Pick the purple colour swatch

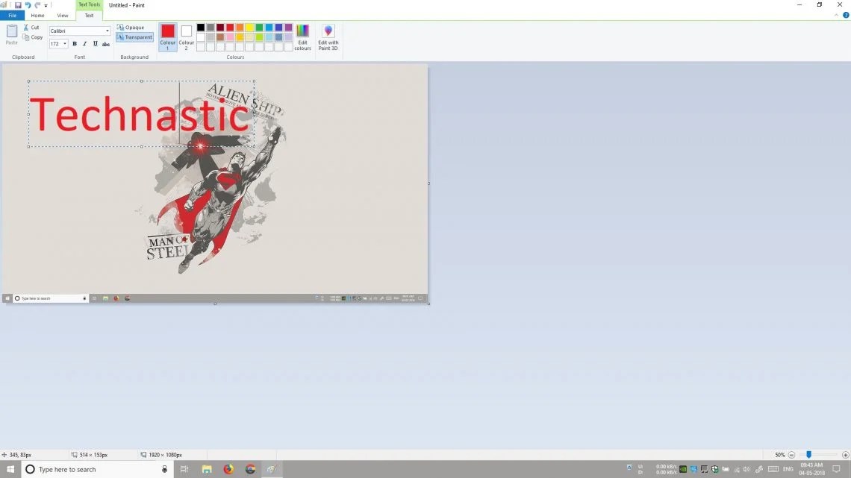coord(289,28)
